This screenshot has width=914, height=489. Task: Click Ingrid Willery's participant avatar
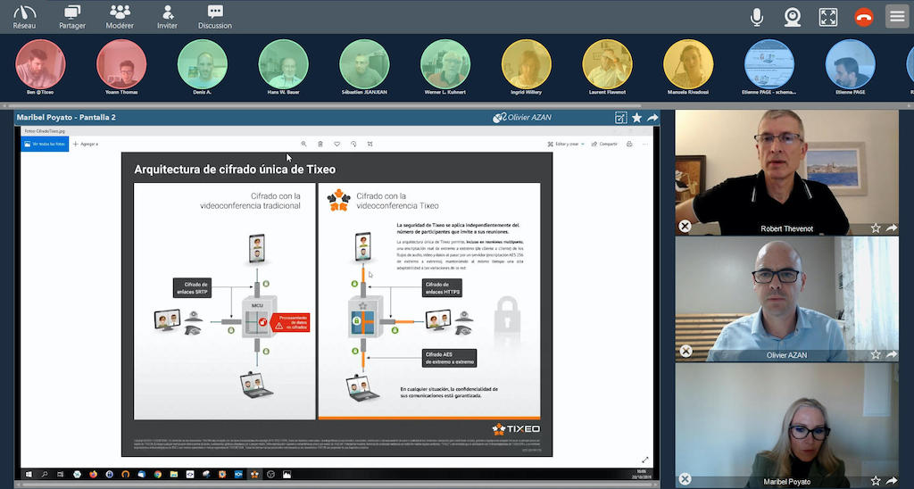point(527,64)
